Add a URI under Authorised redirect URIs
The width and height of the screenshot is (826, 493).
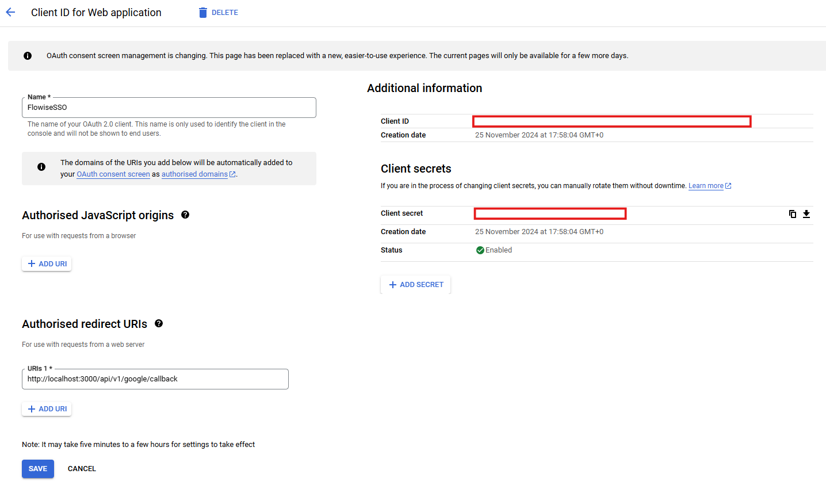tap(47, 409)
